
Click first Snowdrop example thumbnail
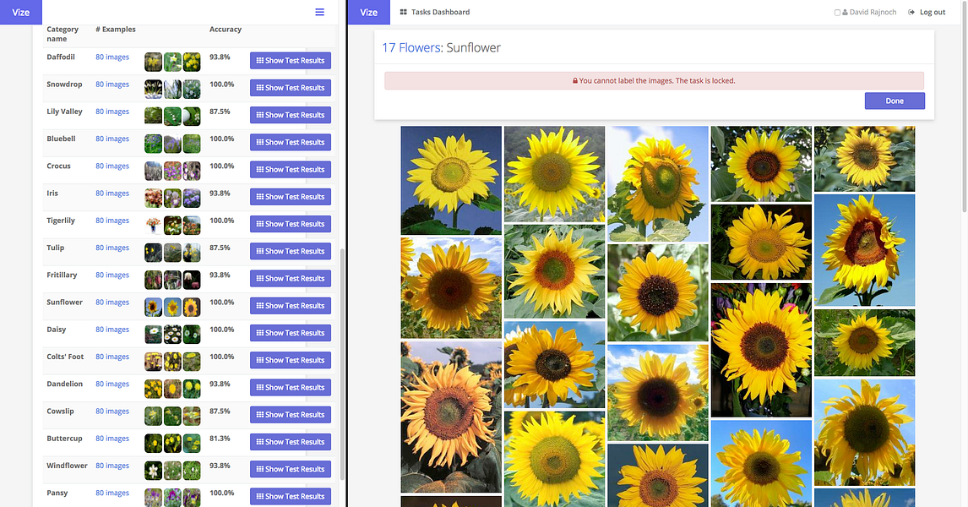coord(153,89)
